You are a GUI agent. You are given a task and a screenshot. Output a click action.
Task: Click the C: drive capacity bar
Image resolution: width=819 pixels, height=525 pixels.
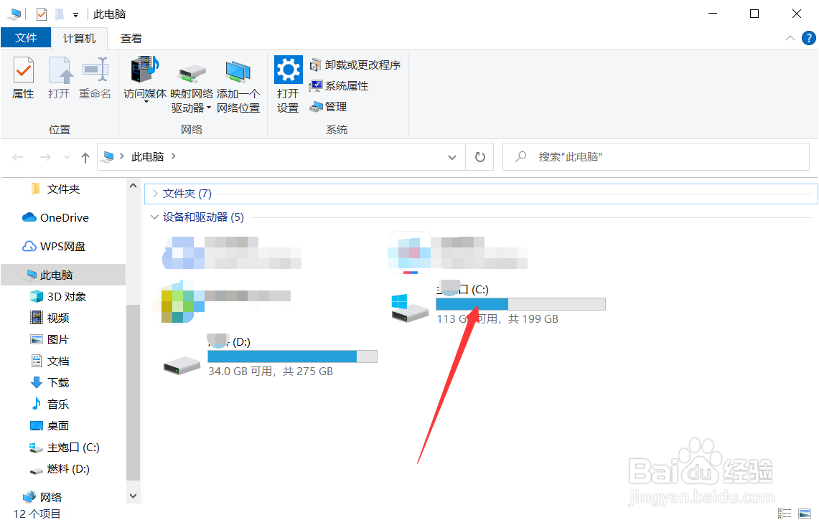[x=520, y=304]
